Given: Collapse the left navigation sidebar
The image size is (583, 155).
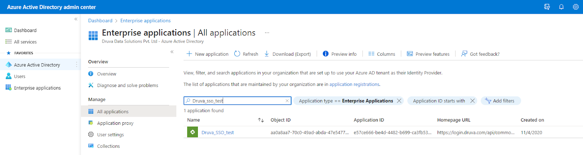Looking at the screenshot, I should [x=76, y=19].
